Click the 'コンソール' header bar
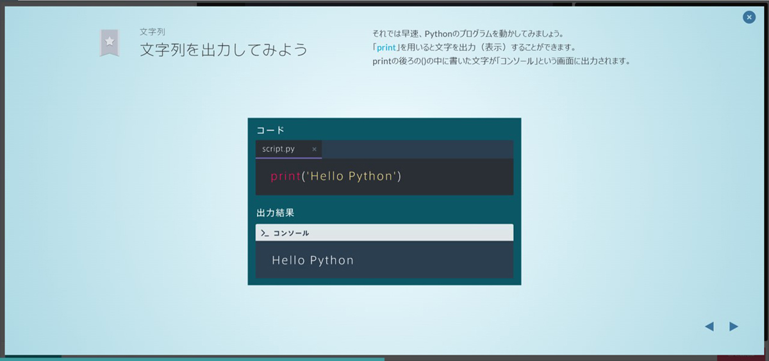The image size is (769, 361). click(384, 233)
